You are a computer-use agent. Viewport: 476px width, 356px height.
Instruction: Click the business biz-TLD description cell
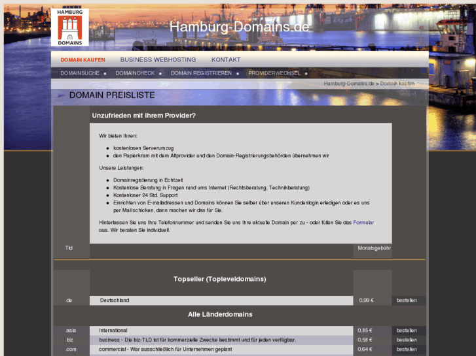221,340
